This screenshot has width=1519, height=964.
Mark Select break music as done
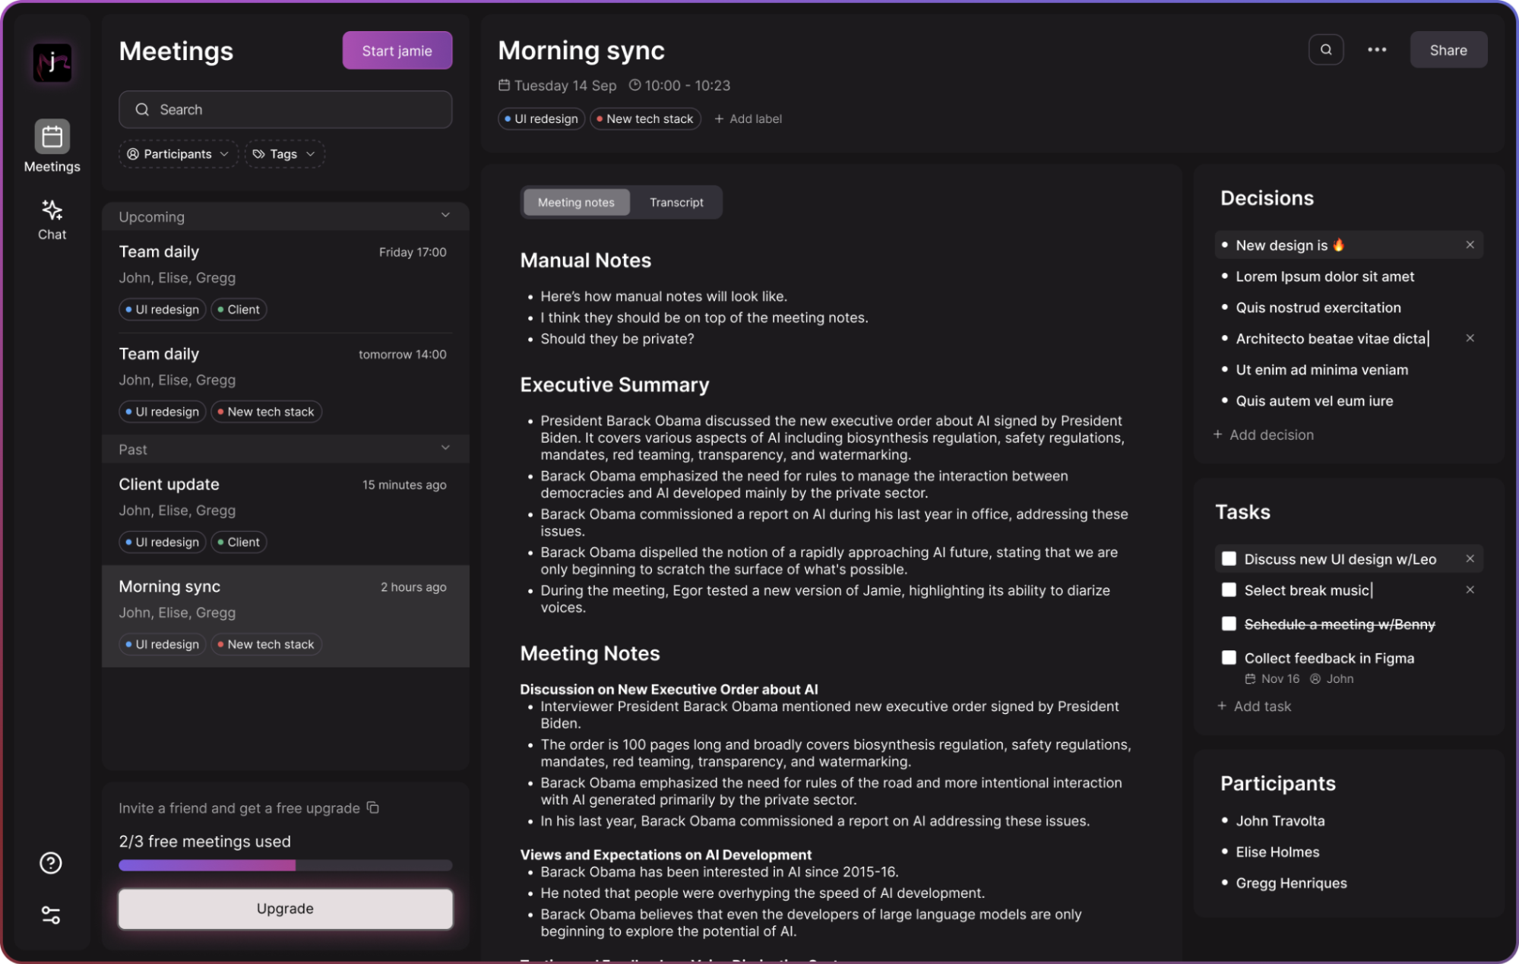pyautogui.click(x=1228, y=589)
